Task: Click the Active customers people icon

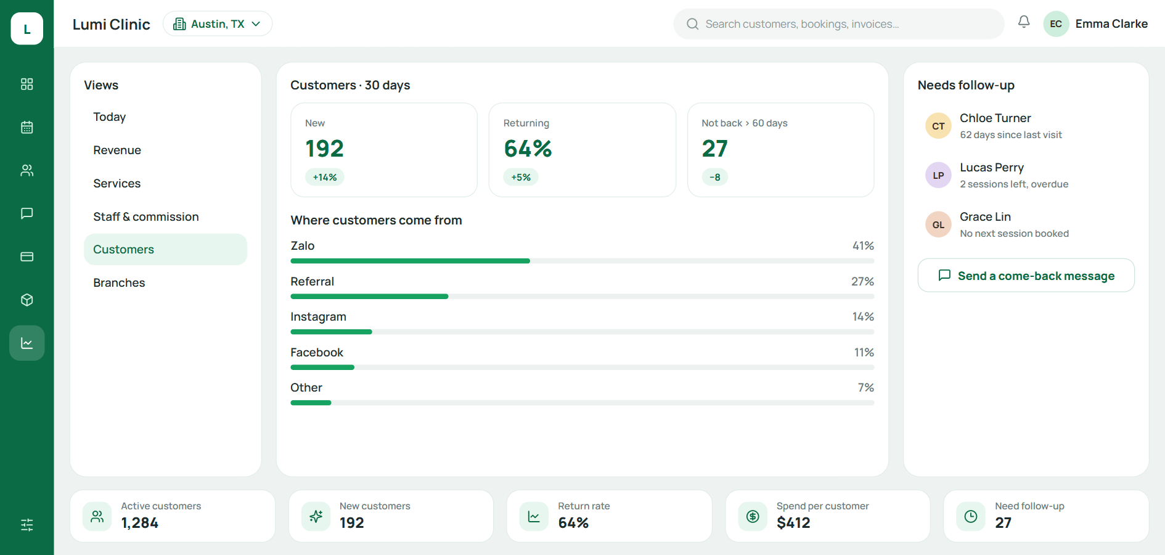Action: click(x=97, y=516)
